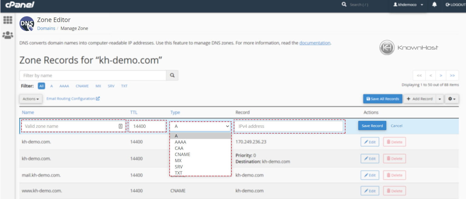Click the Email Routing Configuration external-link icon

(98, 98)
